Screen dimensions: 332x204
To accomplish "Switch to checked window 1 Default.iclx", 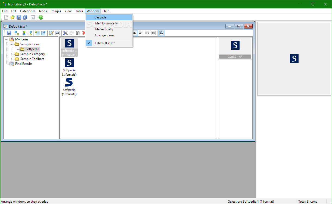I will [x=109, y=43].
